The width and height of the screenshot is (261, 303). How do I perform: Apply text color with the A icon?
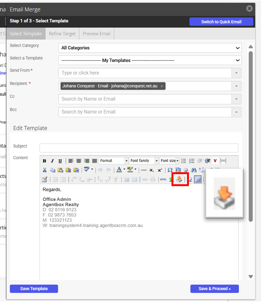[x=119, y=170]
